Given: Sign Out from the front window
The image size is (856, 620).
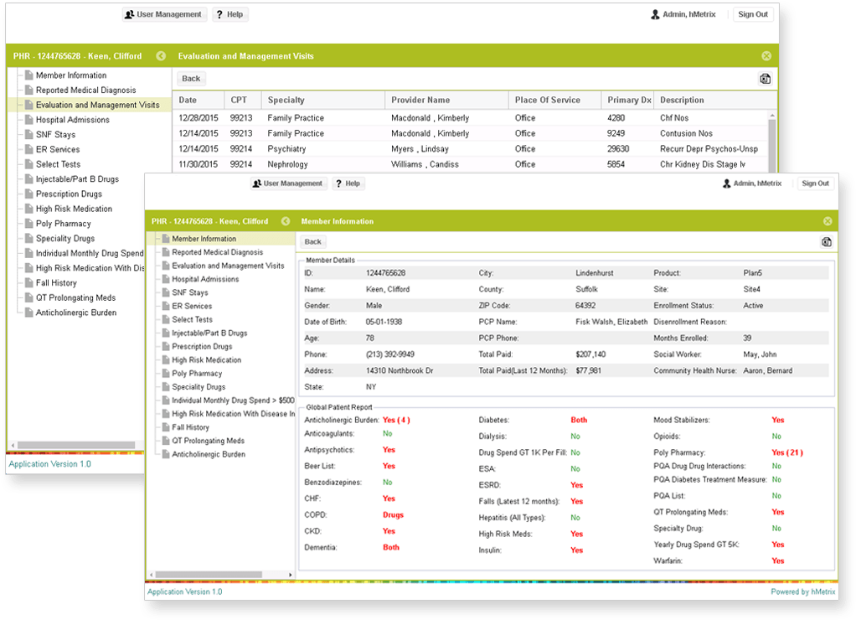Looking at the screenshot, I should (x=814, y=183).
